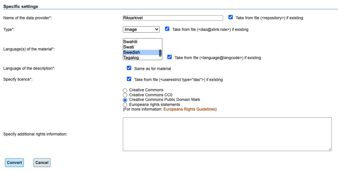Select Swati in the language list
Viewport: 338px width, 172px height.
click(141, 47)
